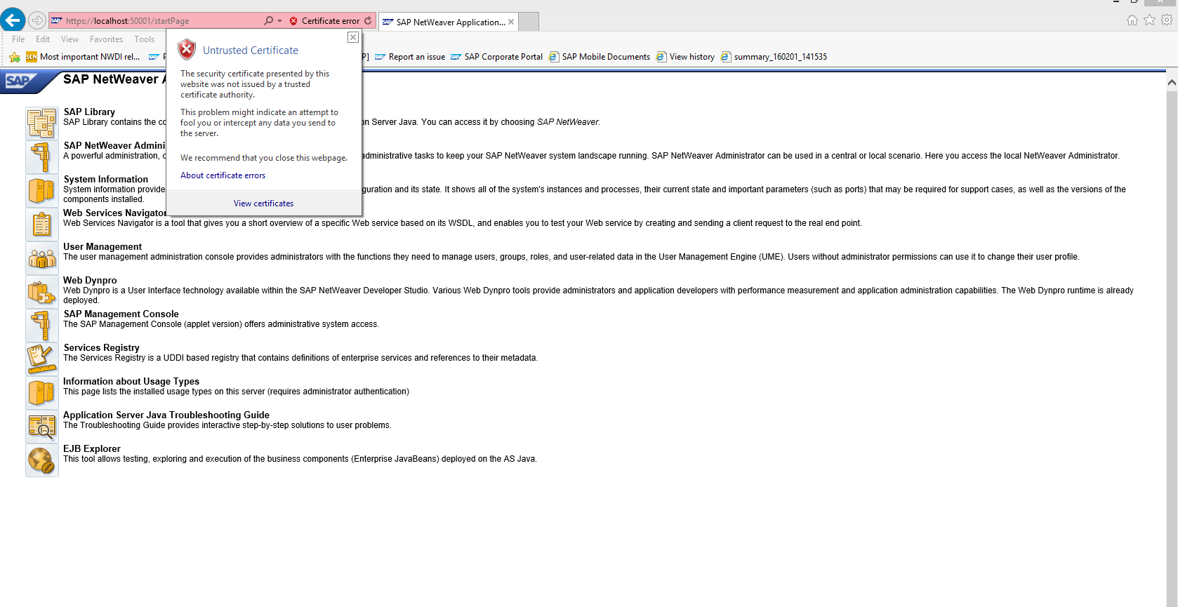Click the EJB Explorer icon
1178x607 pixels.
point(42,460)
